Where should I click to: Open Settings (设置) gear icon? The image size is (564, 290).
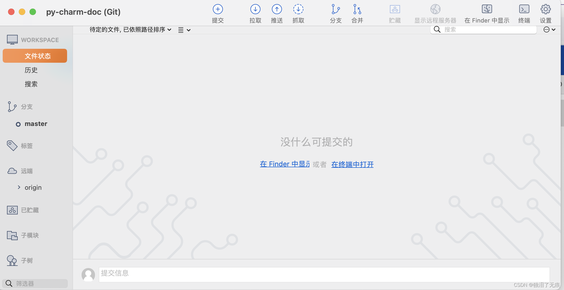coord(545,10)
